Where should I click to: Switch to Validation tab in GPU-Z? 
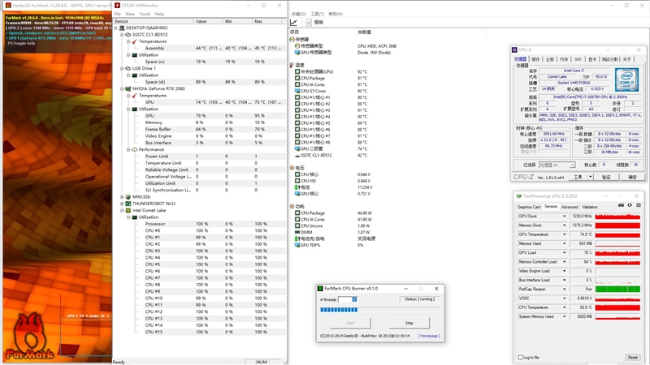tap(590, 207)
